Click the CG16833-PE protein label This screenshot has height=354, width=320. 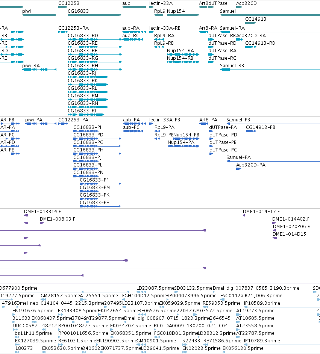pos(95,202)
